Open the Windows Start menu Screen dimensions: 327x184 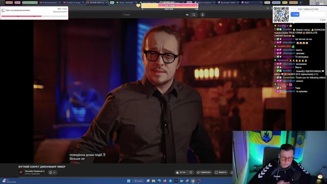pos(129,181)
